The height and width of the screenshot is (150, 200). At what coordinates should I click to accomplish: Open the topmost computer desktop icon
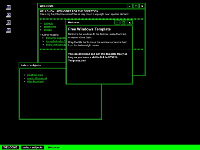[x=9, y=7]
